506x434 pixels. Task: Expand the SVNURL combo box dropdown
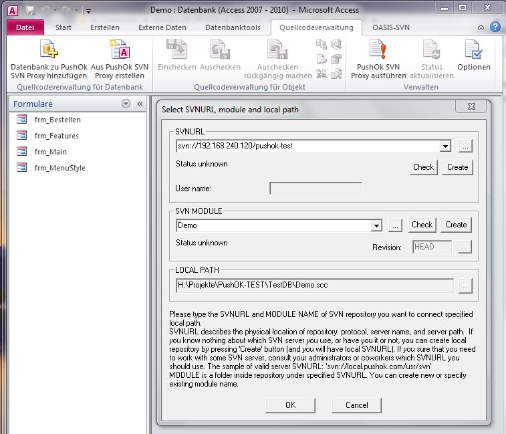click(x=445, y=146)
